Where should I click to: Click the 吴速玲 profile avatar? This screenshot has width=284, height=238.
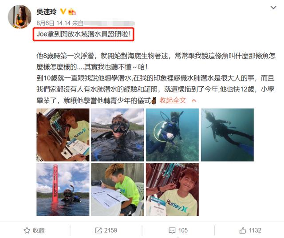click(x=20, y=17)
